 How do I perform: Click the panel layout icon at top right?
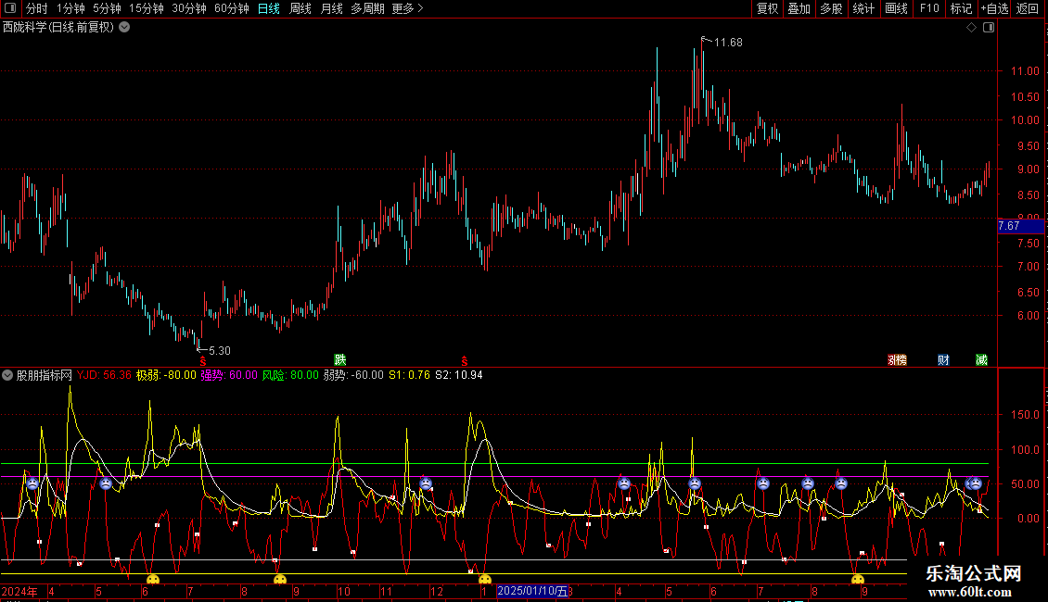tap(988, 28)
